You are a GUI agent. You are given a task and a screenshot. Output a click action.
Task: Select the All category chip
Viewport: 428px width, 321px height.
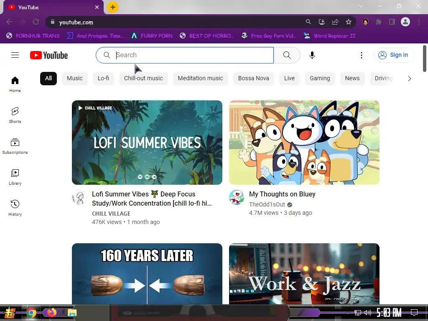[48, 78]
